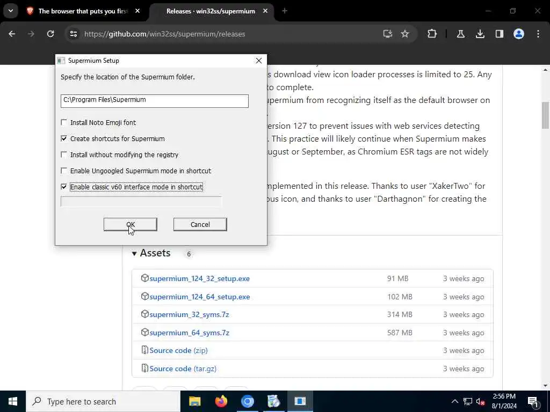Viewport: 550px width, 412px height.
Task: Bookmark this page with the star icon
Action: coord(405,34)
